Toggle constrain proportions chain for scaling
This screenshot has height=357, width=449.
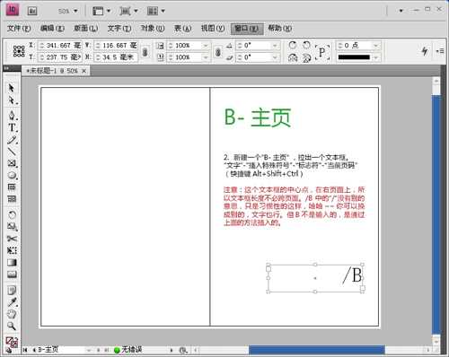[x=218, y=52]
